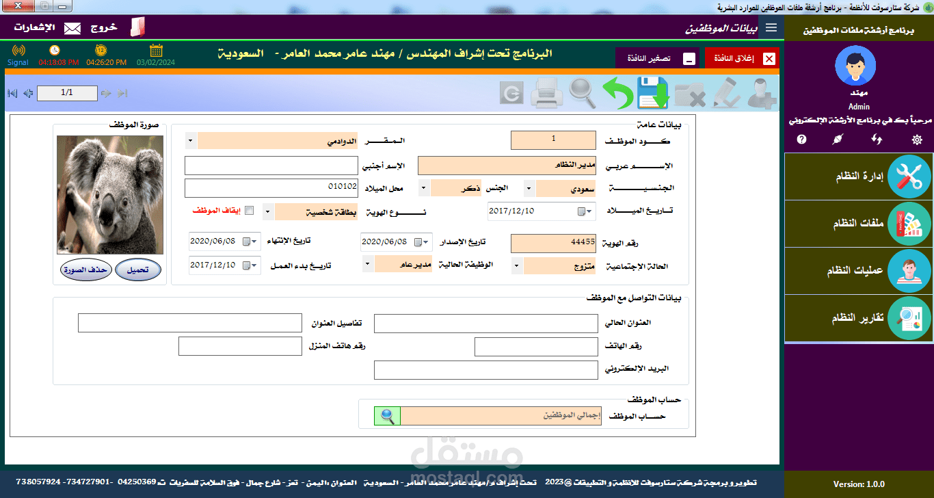Click the settings gear icon in sidebar
Viewport: 934px width, 498px height.
pyautogui.click(x=917, y=140)
